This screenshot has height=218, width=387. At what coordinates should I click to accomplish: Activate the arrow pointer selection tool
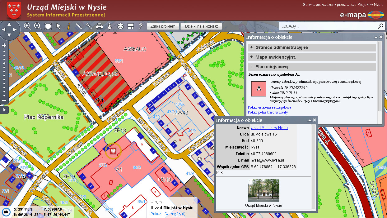coord(58,26)
